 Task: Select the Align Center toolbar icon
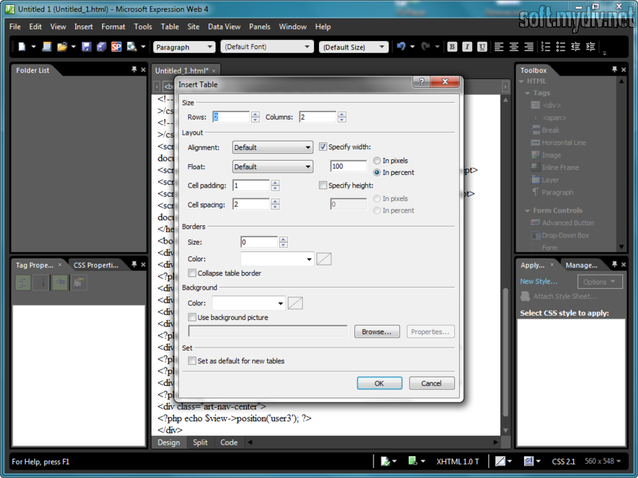(514, 47)
